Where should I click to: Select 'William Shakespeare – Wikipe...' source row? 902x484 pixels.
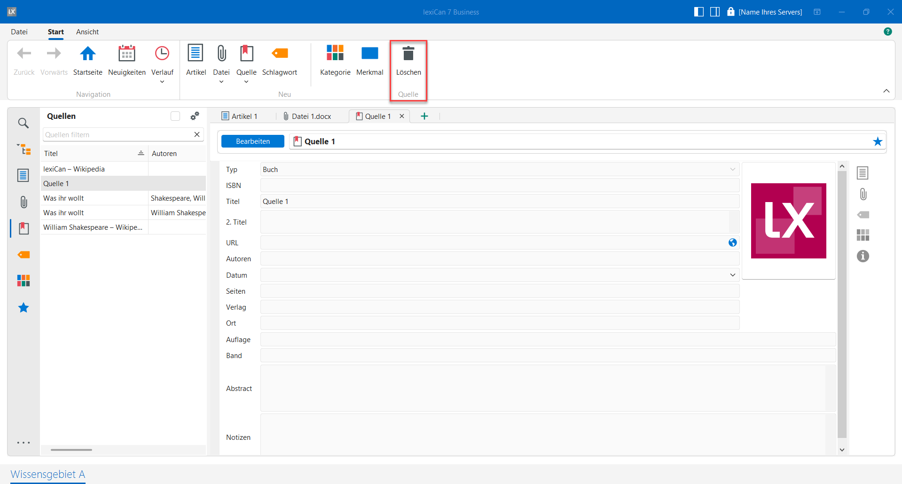[x=93, y=227]
